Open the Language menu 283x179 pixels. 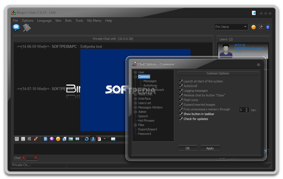44,21
